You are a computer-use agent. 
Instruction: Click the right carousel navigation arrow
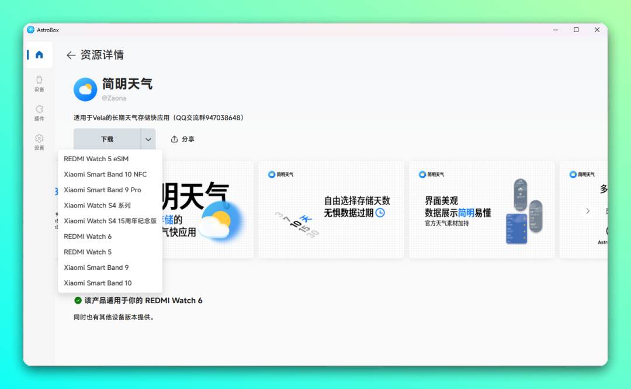click(587, 211)
